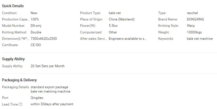Click the '20 Set/Sets per Month' text

(x=48, y=66)
